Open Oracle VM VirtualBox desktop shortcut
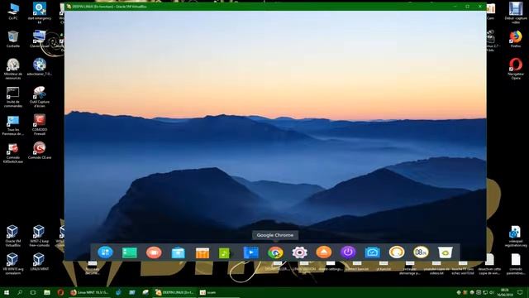The height and width of the screenshot is (298, 529). [13, 236]
